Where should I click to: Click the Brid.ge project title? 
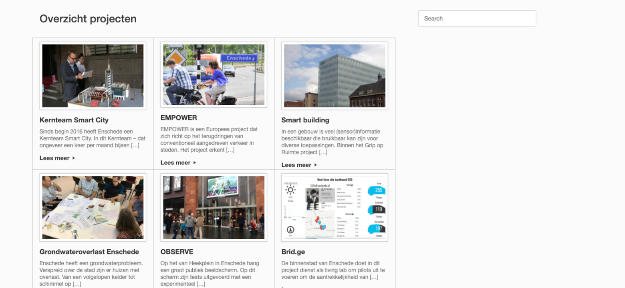293,252
